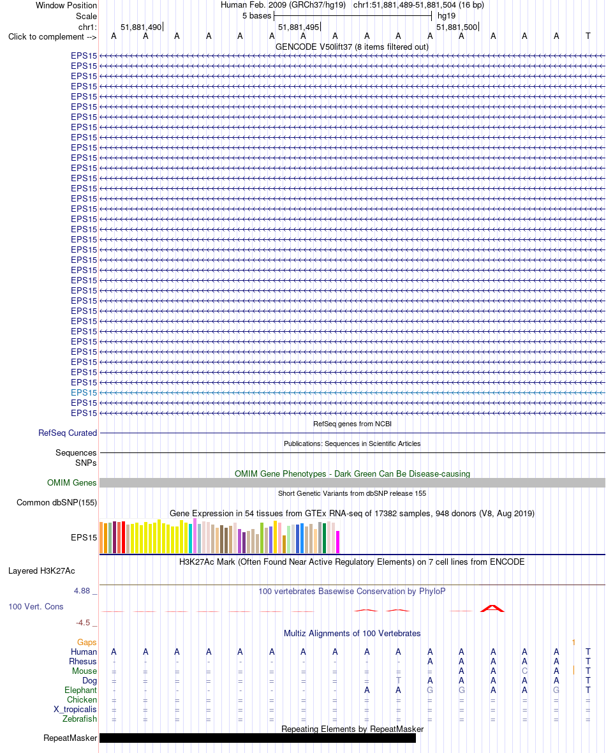Click the Rhesus species label
The image size is (606, 753).
[x=82, y=661]
